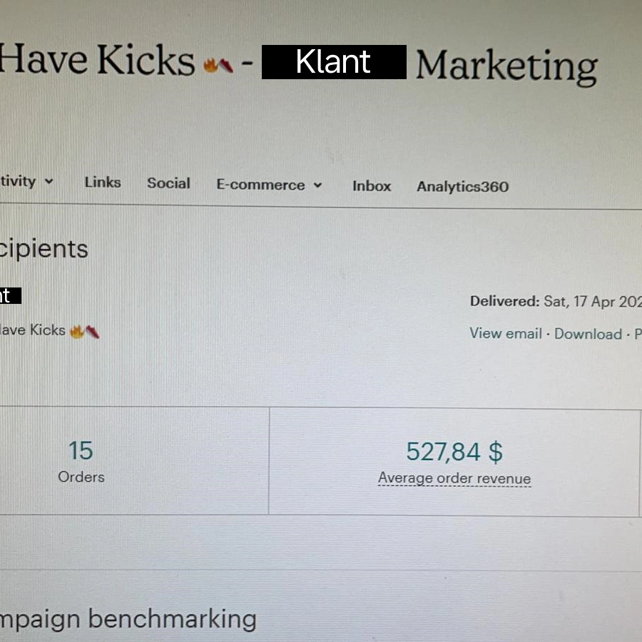Open the Activity dropdown menu

click(x=29, y=181)
